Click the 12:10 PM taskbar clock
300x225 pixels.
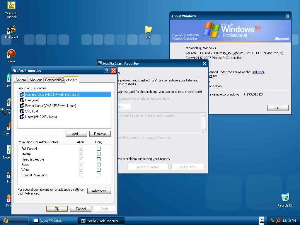point(289,221)
